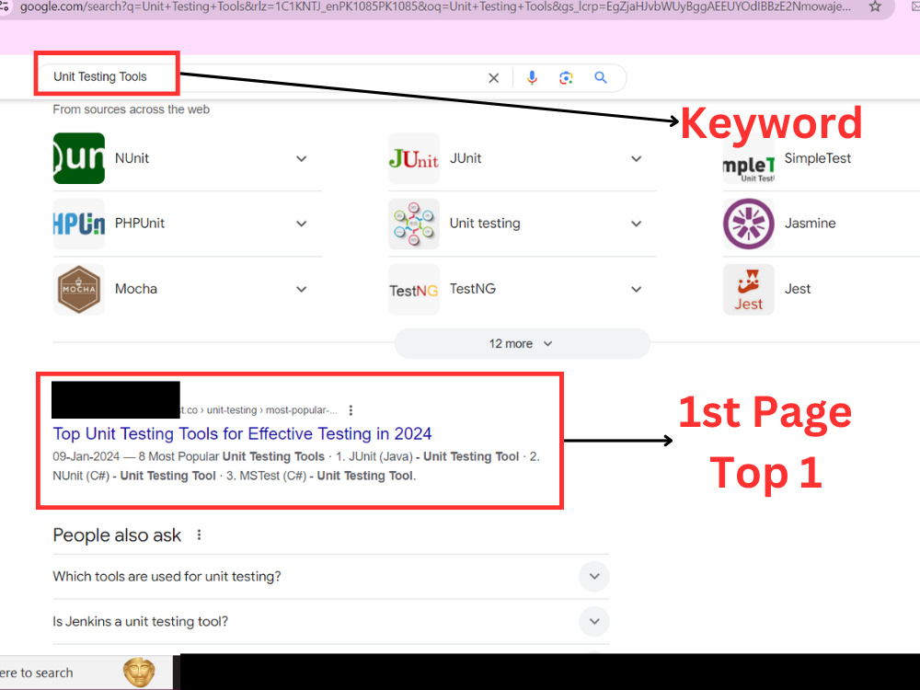This screenshot has width=920, height=690.
Task: Click the 'People also ask' heading
Action: 117,535
